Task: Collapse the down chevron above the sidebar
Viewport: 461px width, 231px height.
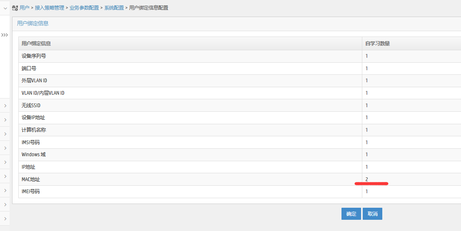Action: click(x=5, y=8)
